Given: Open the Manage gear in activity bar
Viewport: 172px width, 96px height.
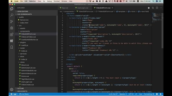Looking at the screenshot, I should click(x=12, y=90).
